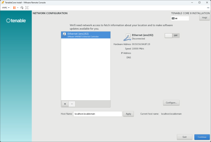Click the TENABLE CORE 8 INSTALLATION label
This screenshot has width=211, height=142.
click(x=190, y=13)
